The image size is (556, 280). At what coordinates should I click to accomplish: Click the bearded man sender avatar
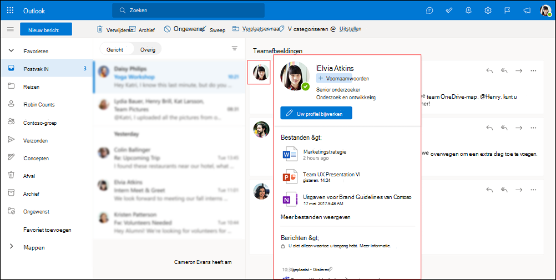pyautogui.click(x=261, y=129)
